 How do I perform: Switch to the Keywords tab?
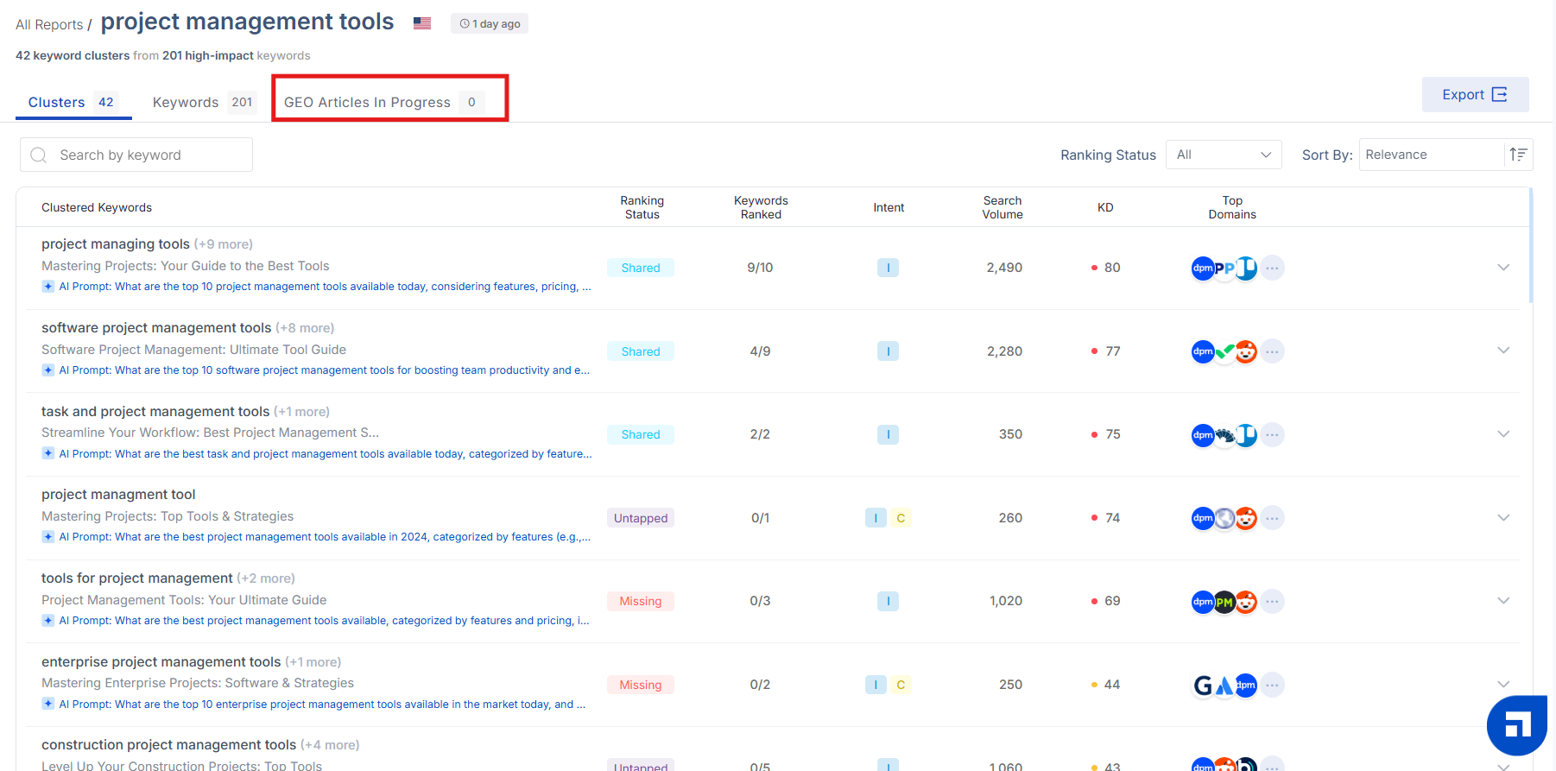click(x=204, y=102)
